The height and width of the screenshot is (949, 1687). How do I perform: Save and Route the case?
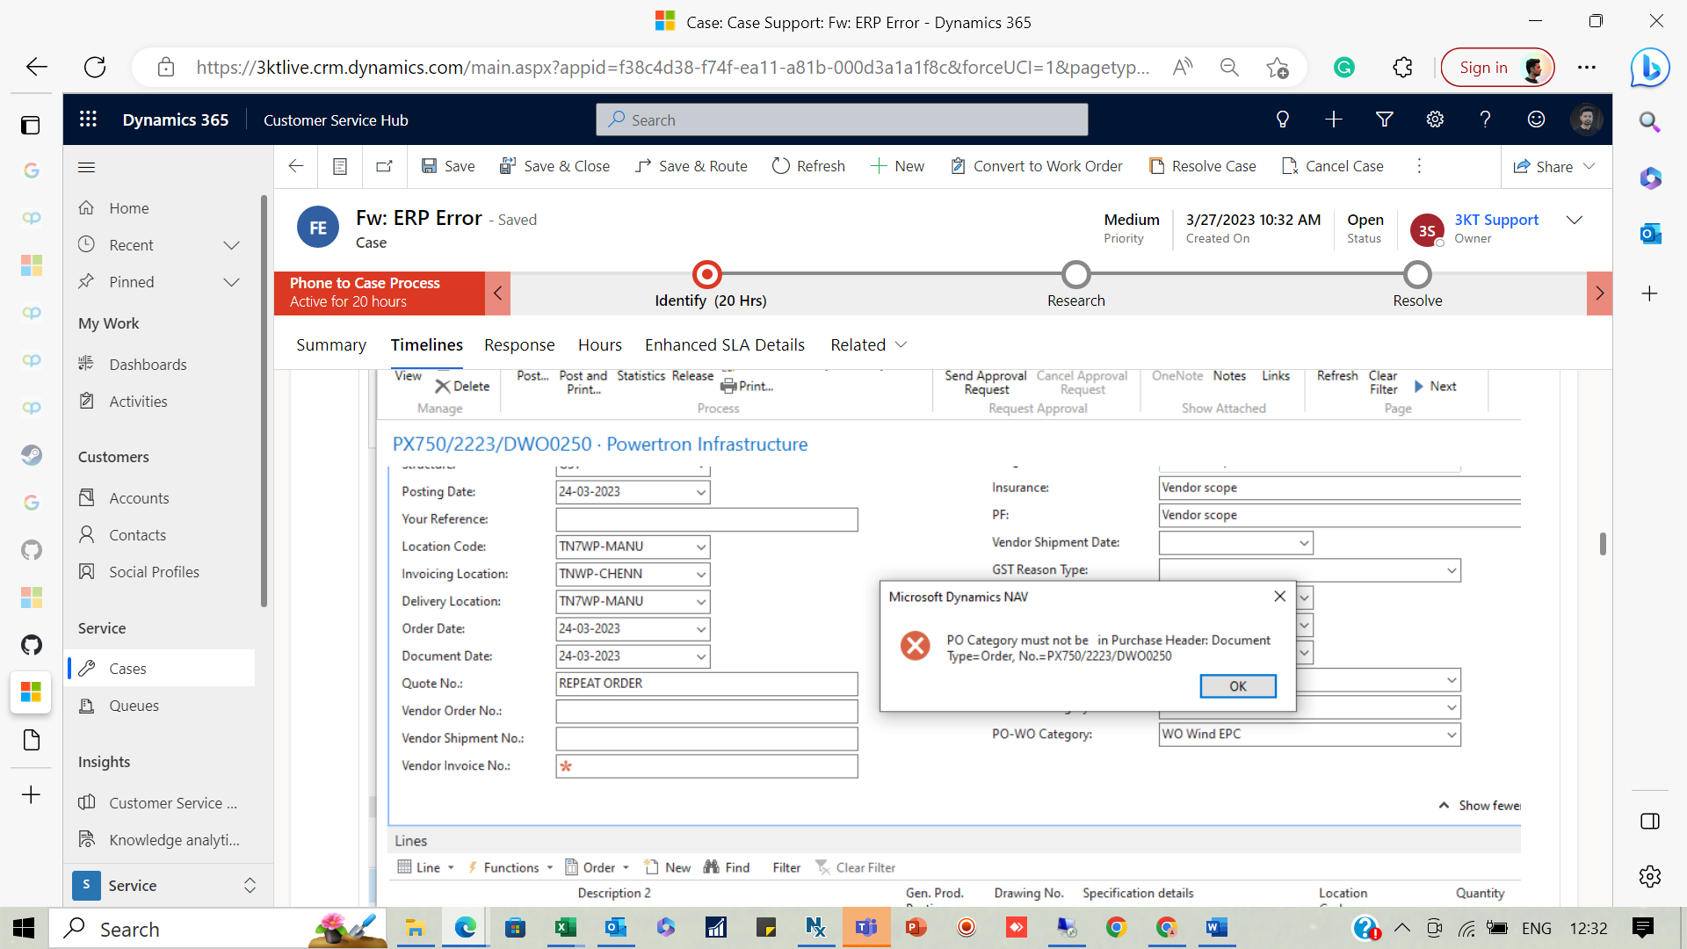point(691,166)
